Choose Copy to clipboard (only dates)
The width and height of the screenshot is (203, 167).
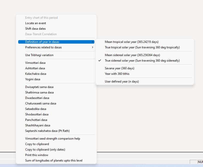click(x=56, y=150)
